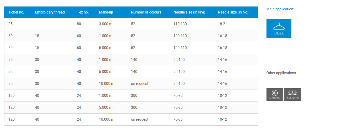Click the 18-21 needle size cell
The image size is (344, 129).
222,24
